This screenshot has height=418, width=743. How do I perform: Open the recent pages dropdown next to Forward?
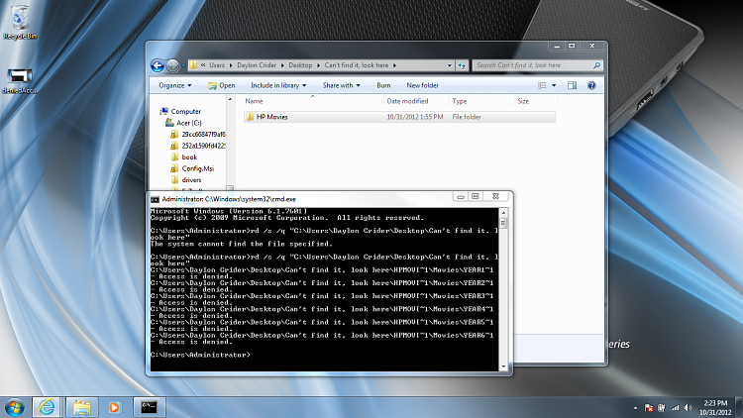click(x=183, y=66)
